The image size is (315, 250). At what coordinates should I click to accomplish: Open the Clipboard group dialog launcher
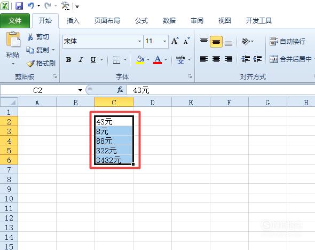click(x=54, y=76)
